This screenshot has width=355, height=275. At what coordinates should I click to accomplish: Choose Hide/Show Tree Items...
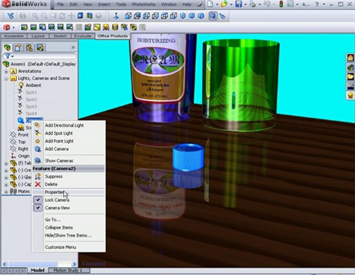click(x=68, y=235)
